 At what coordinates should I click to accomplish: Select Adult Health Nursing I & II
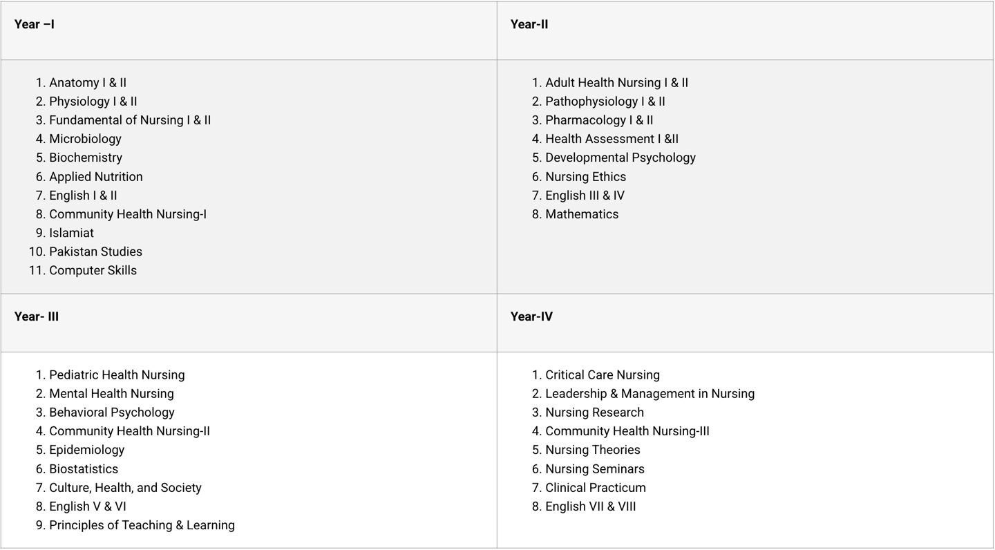point(616,83)
